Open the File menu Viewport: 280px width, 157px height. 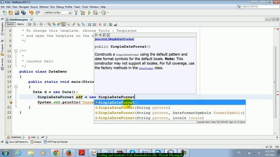pyautogui.click(x=3, y=7)
